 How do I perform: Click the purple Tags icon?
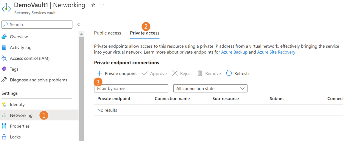point(4,69)
